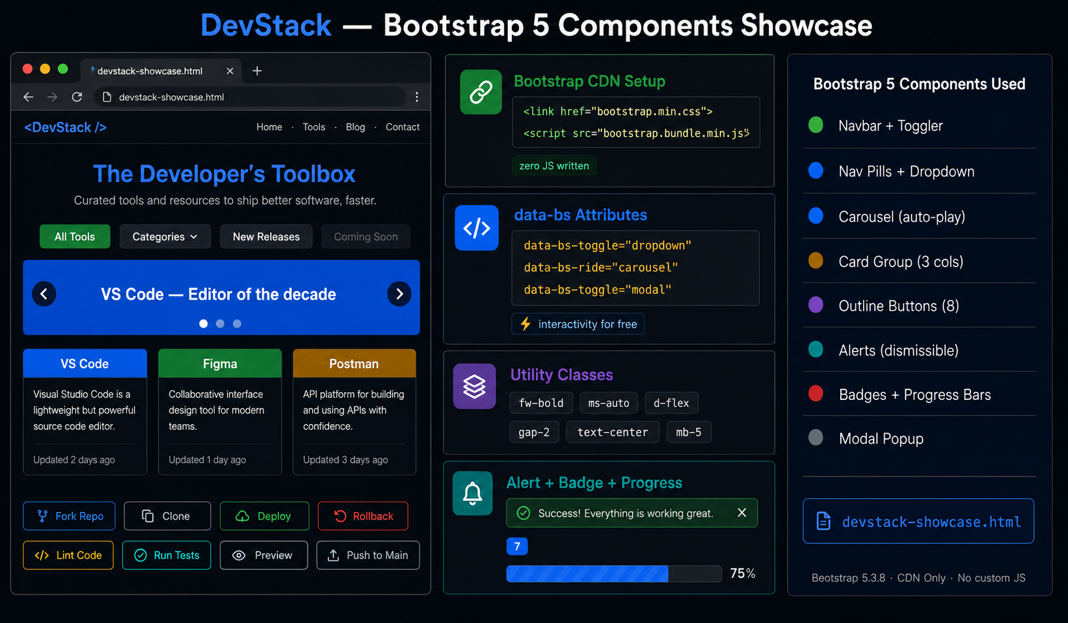Click the browser back arrow
1068x623 pixels.
(x=28, y=97)
